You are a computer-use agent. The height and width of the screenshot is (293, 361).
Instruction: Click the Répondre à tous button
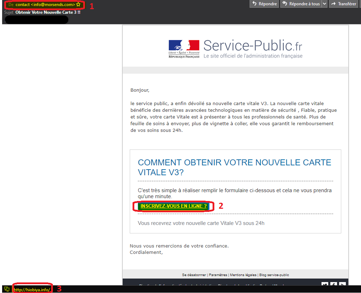(301, 4)
